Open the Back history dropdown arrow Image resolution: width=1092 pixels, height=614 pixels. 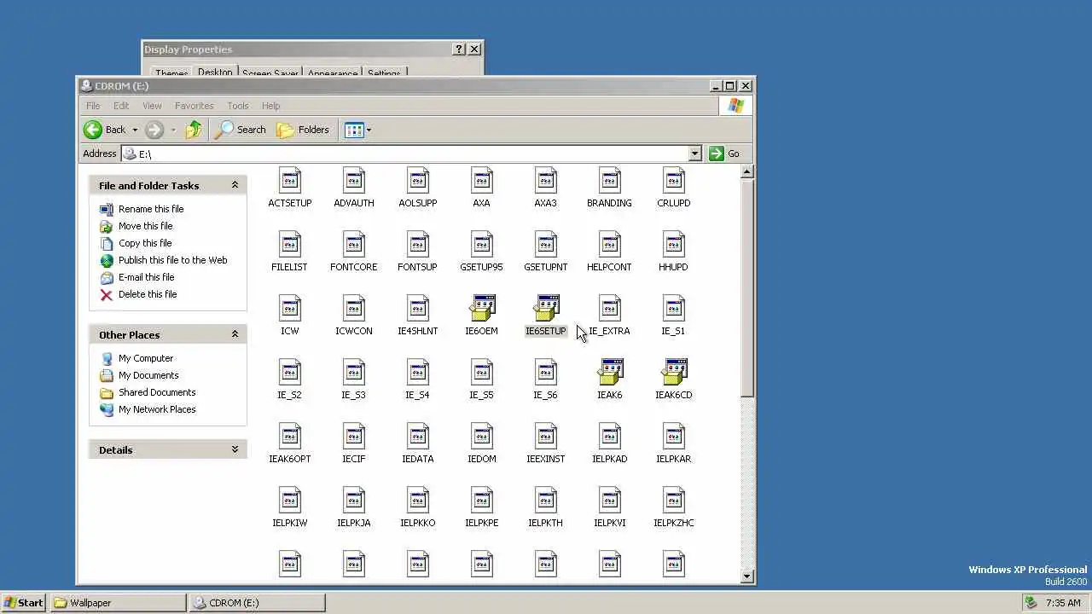[x=135, y=130]
